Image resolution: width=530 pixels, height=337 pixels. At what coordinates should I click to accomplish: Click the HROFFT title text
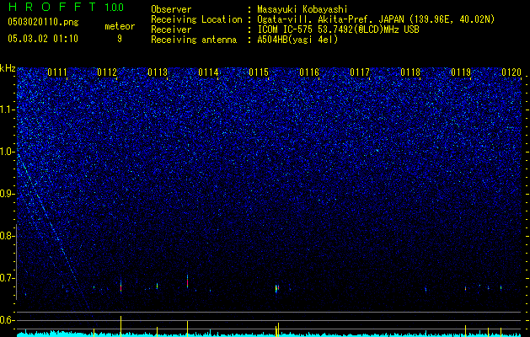pyautogui.click(x=53, y=7)
